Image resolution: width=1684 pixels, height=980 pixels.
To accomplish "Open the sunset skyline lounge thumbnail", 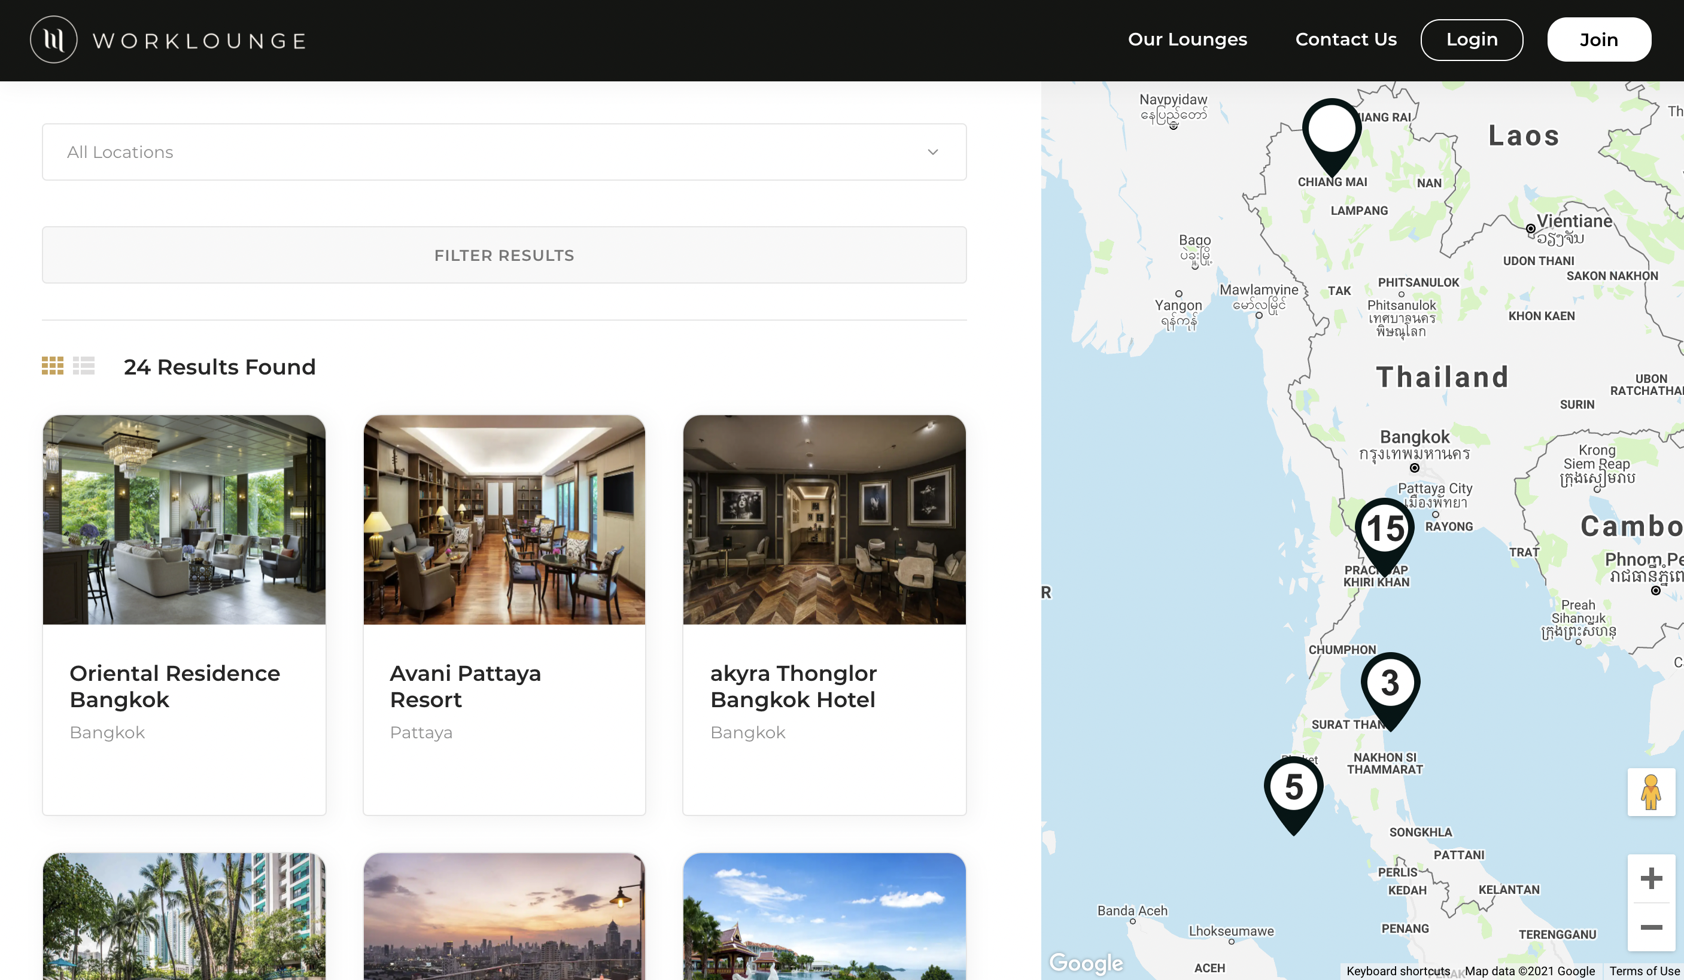I will click(504, 917).
